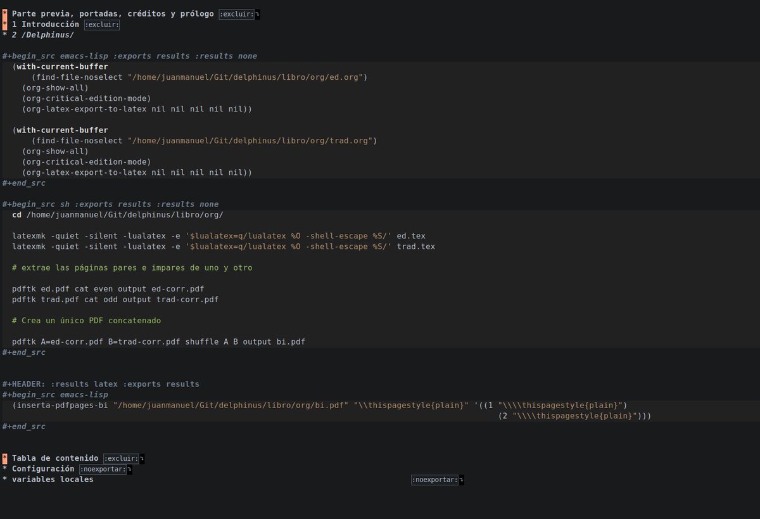The image size is (760, 519).
Task: Click the 'inserta-pdfpages-bi' function name
Action: pos(62,406)
